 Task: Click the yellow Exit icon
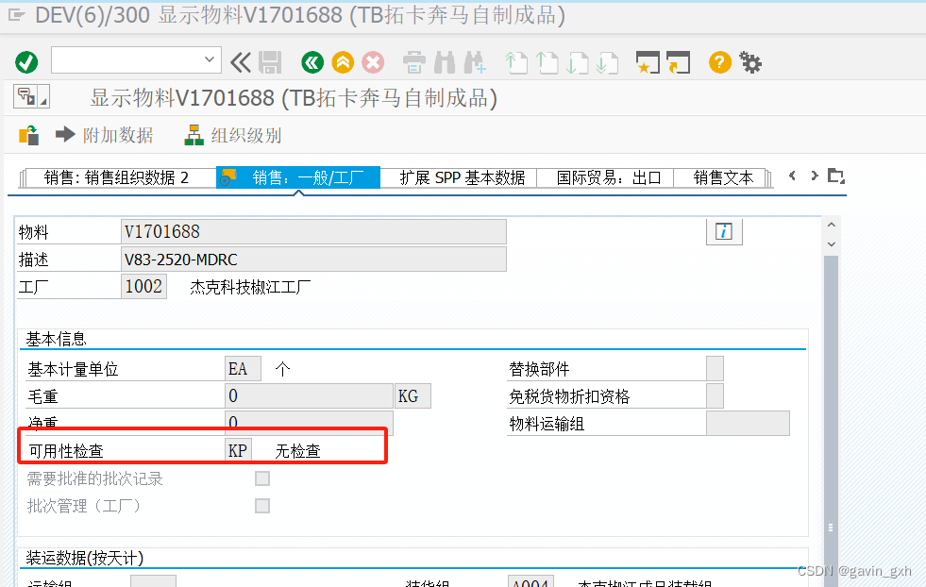tap(343, 62)
